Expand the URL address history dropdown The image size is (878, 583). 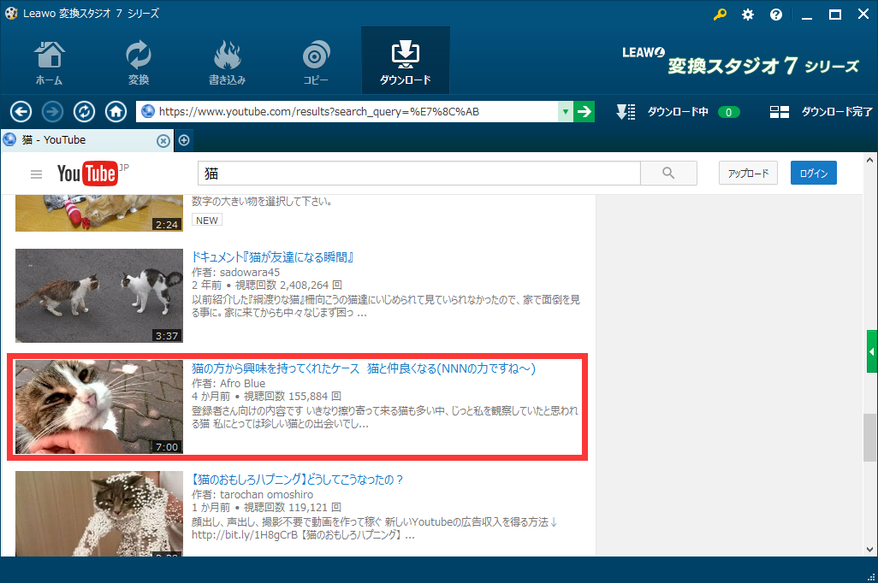point(565,112)
